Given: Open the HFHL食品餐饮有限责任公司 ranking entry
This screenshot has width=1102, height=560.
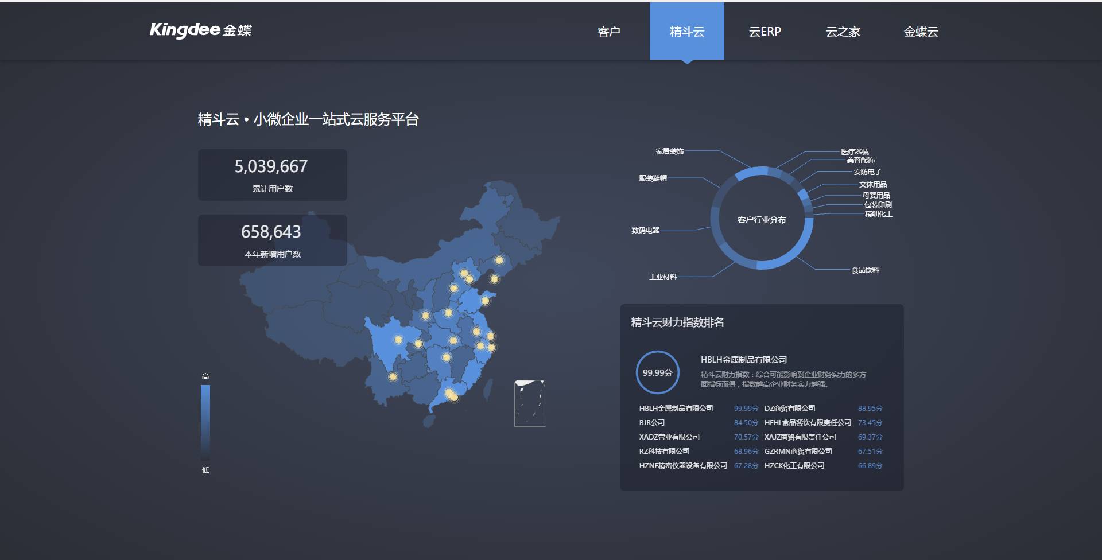Looking at the screenshot, I should pyautogui.click(x=808, y=423).
